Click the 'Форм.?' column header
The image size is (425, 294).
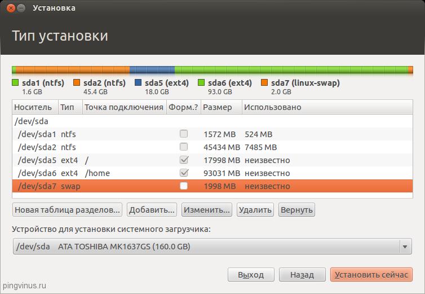pyautogui.click(x=184, y=107)
